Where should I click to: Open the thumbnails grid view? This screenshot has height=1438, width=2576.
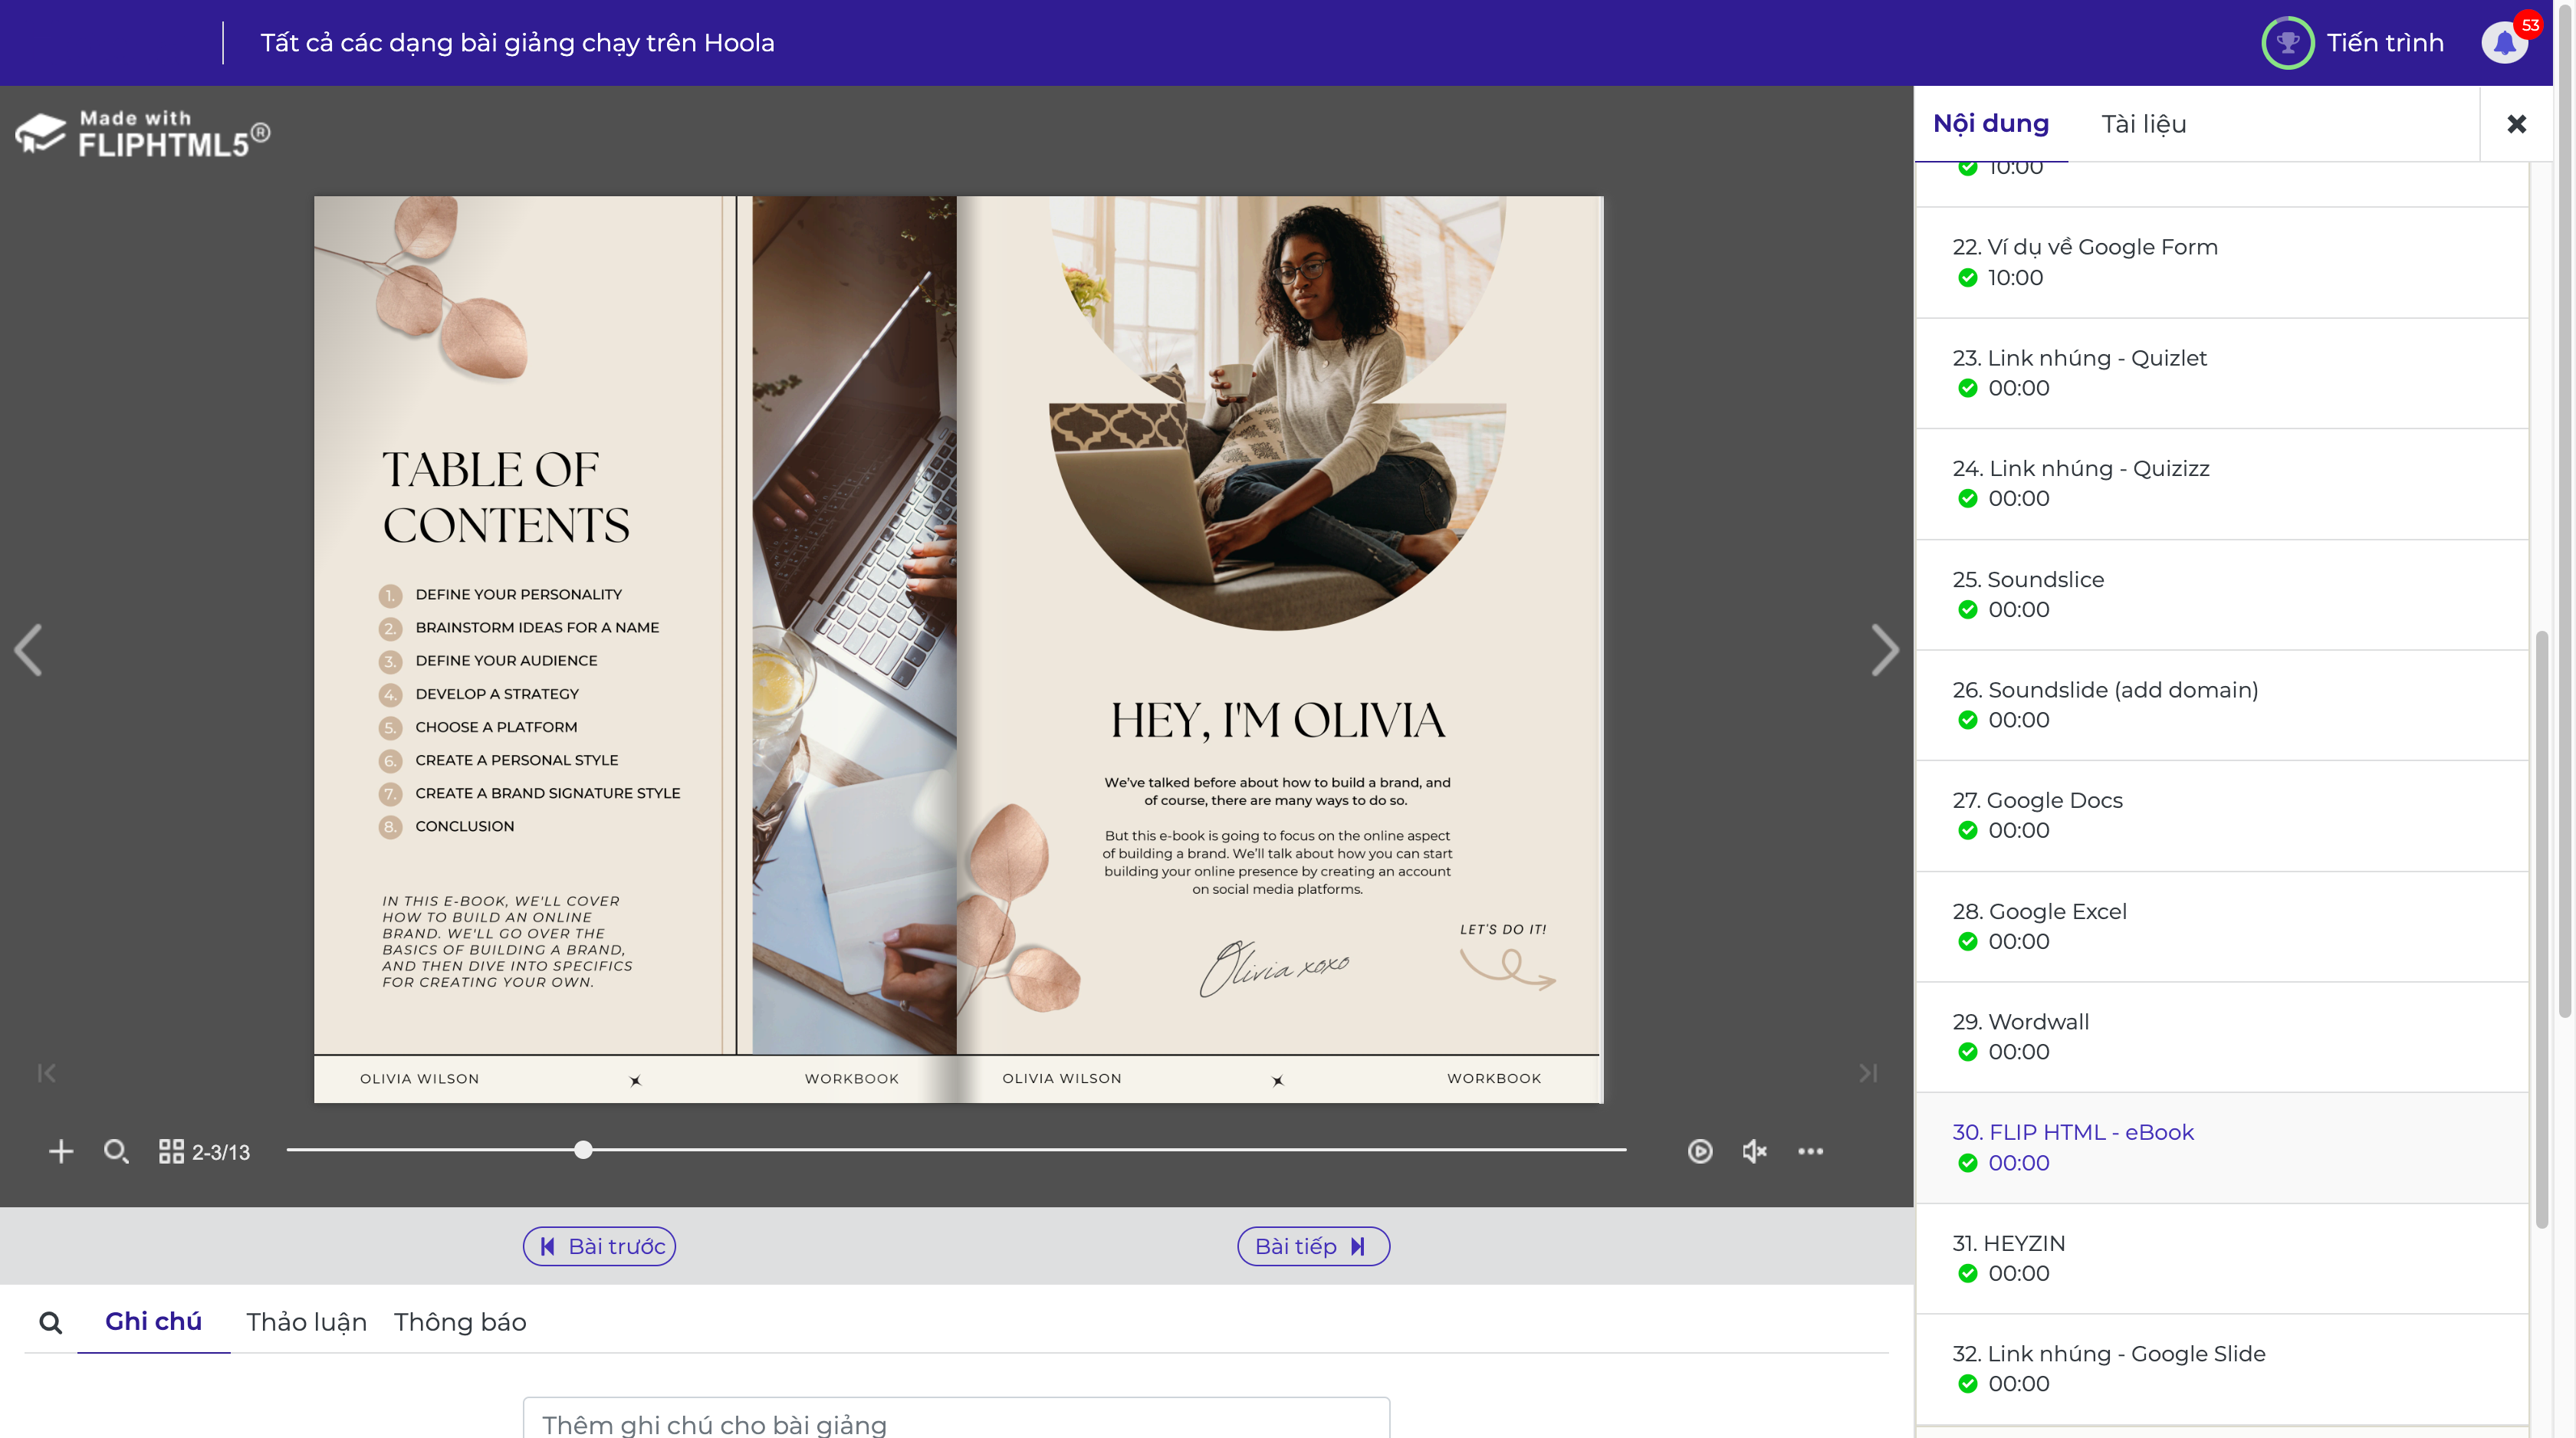[171, 1151]
